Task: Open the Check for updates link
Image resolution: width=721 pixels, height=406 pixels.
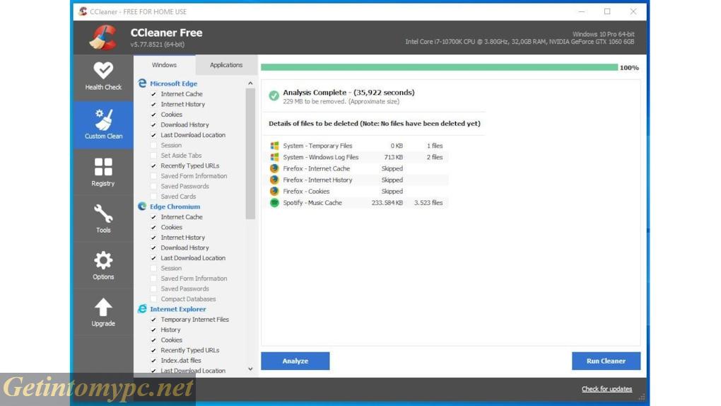Action: [x=606, y=389]
